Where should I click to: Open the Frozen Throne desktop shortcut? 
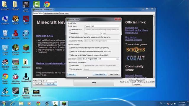26,6
